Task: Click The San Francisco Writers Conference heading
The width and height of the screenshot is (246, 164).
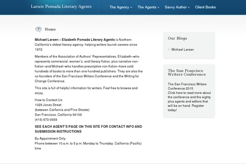Action: pos(187,73)
